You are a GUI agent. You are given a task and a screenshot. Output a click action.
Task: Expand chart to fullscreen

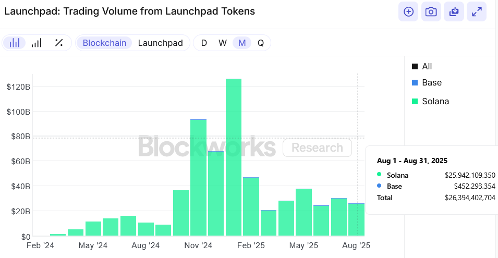477,12
